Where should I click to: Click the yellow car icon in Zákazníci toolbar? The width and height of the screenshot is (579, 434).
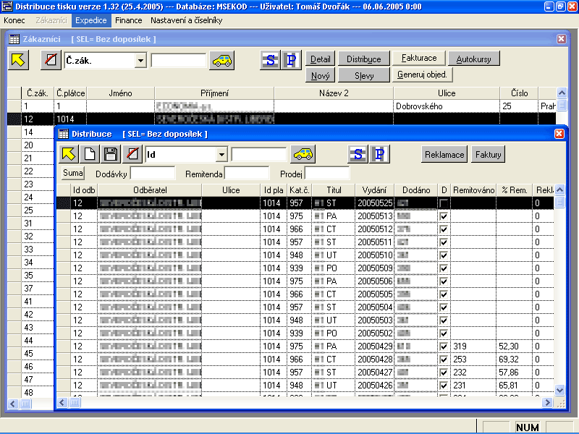tap(222, 60)
